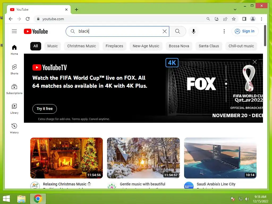Select the Music filter chip
The image size is (272, 204).
(x=53, y=46)
